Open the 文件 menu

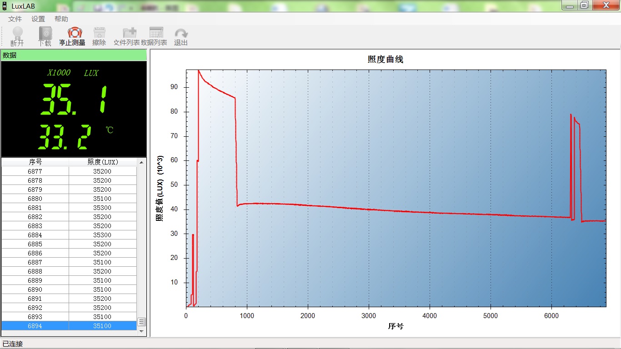point(15,19)
